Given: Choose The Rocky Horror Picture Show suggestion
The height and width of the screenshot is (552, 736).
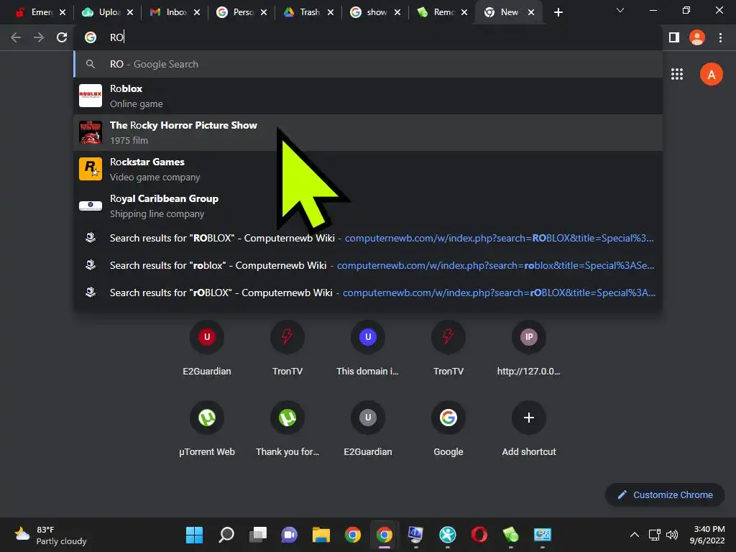Looking at the screenshot, I should (368, 132).
